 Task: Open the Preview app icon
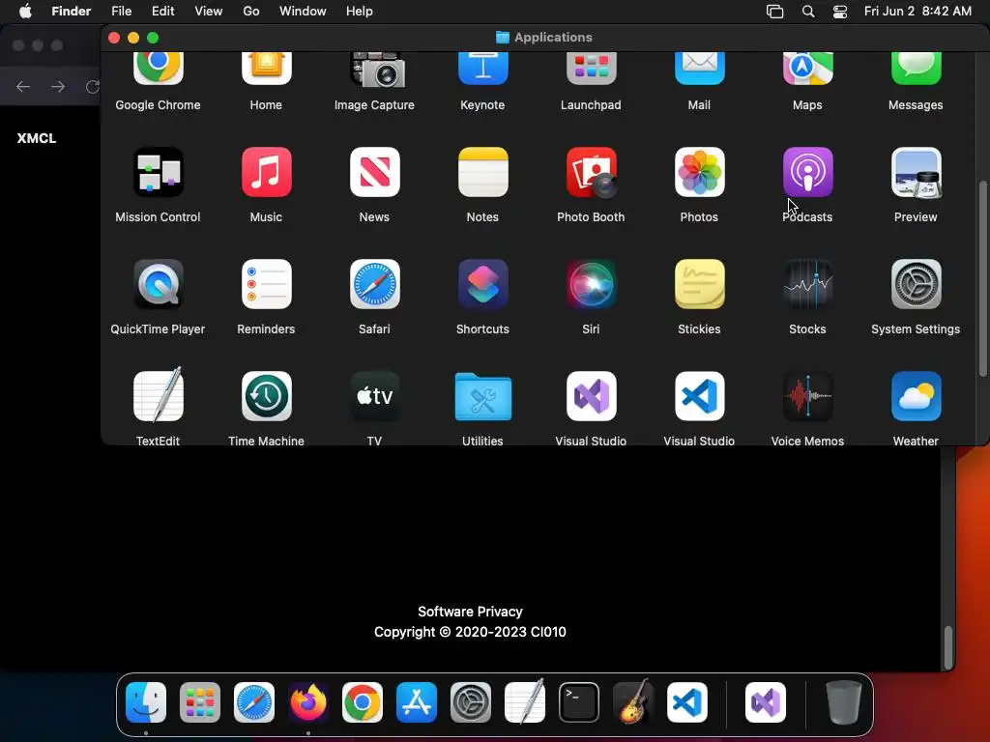click(917, 172)
